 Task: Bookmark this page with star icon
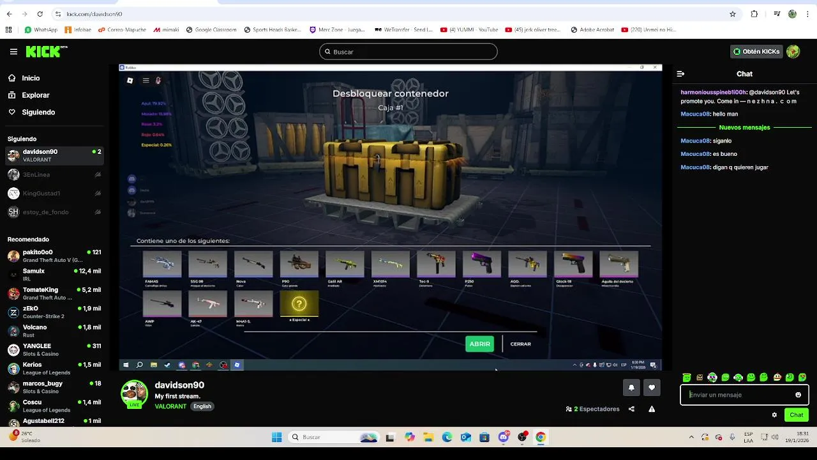pos(733,14)
